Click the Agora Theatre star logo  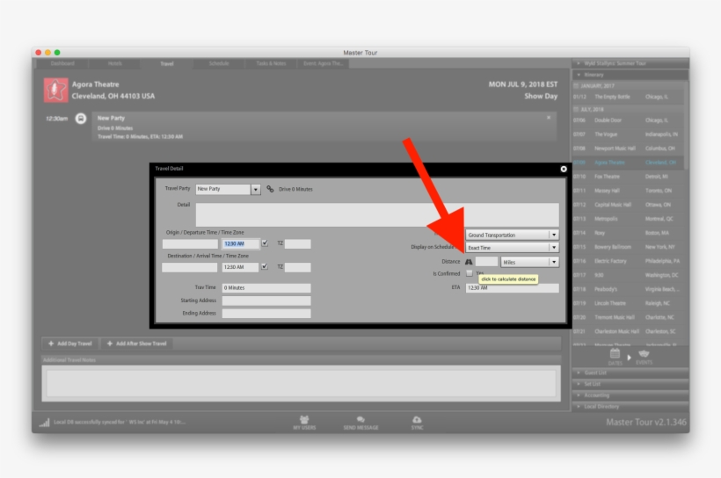tap(55, 91)
